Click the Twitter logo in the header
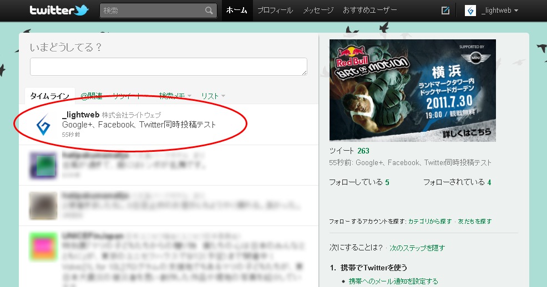 tap(59, 10)
